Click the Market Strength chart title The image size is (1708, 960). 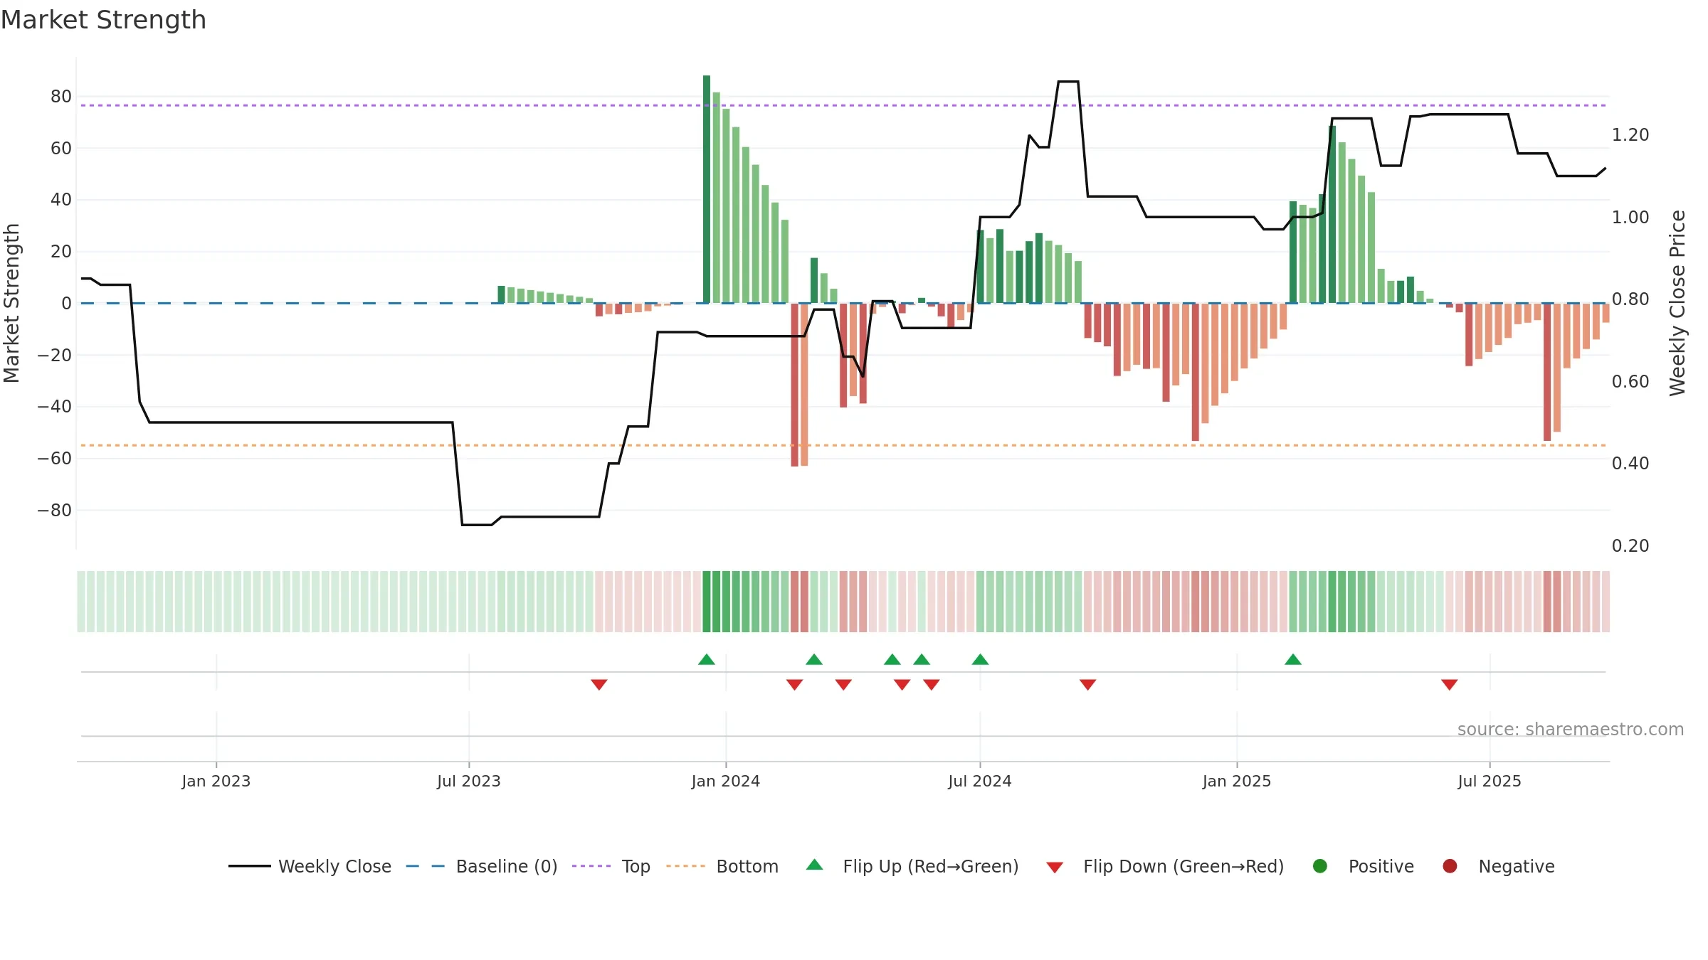click(x=103, y=20)
